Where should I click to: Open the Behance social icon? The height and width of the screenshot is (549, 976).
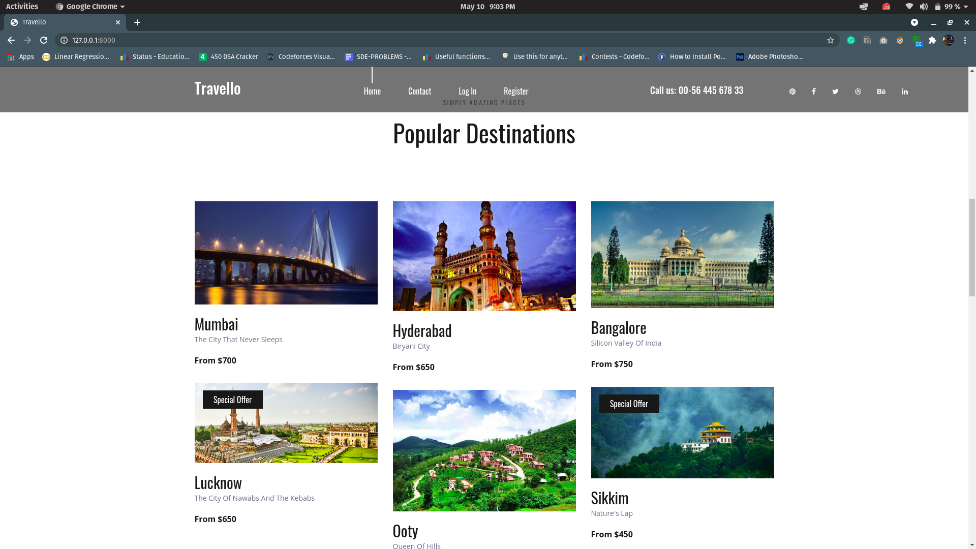pyautogui.click(x=881, y=91)
